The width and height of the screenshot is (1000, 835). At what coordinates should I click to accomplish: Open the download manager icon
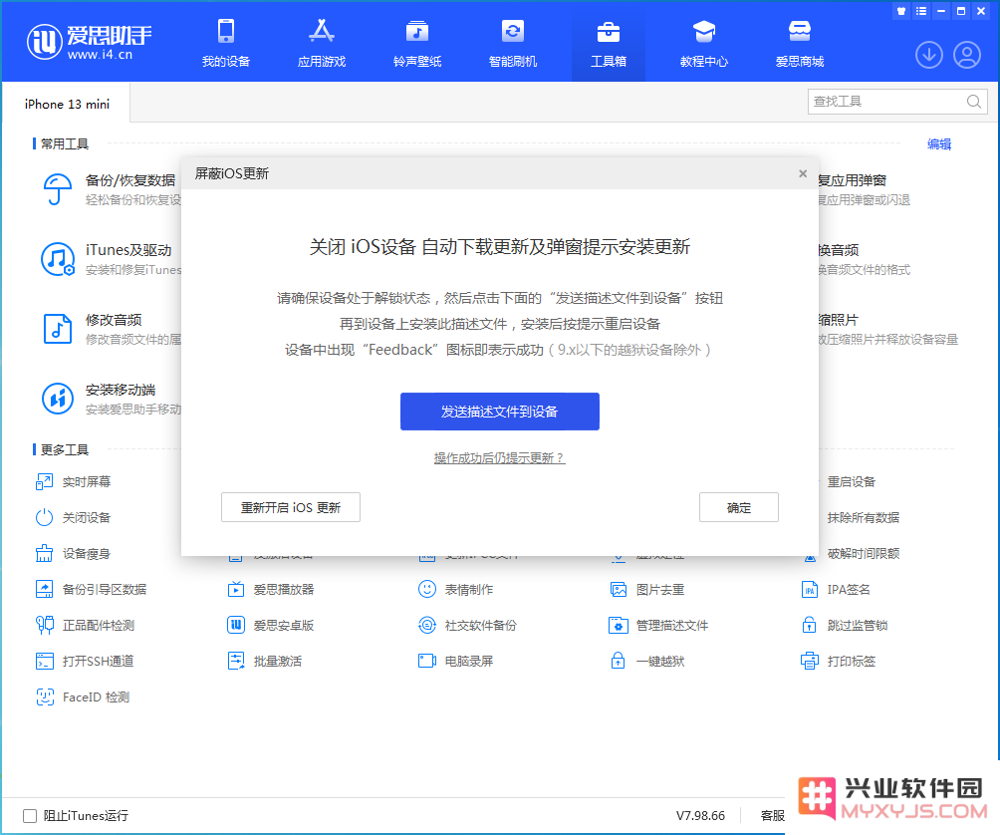click(x=929, y=55)
